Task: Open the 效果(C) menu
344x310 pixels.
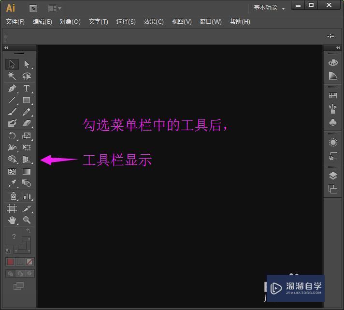Action: pos(154,21)
